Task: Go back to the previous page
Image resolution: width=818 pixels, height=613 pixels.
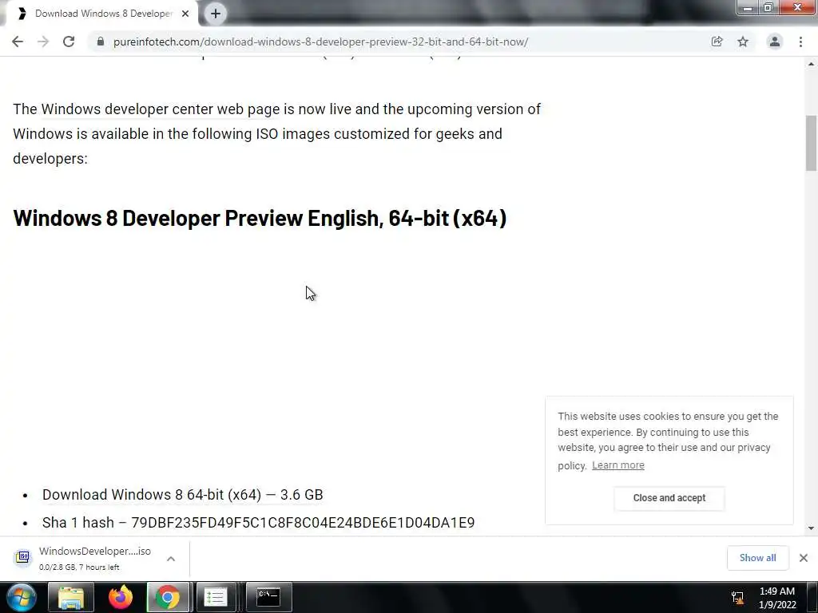Action: click(x=18, y=42)
